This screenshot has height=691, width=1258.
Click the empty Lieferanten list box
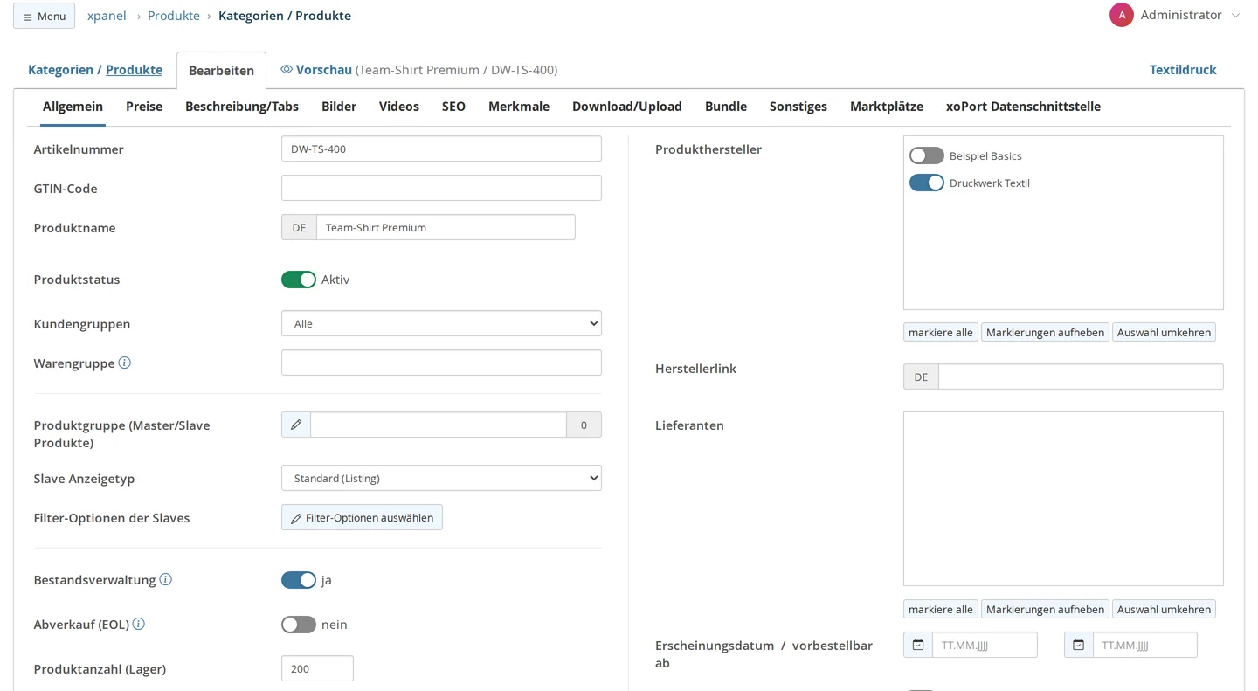point(1063,499)
